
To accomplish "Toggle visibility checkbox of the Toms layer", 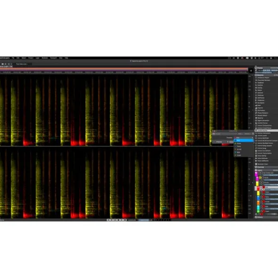I will [x=261, y=197].
